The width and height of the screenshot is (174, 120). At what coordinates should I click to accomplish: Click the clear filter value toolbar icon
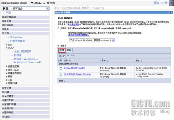72,56
